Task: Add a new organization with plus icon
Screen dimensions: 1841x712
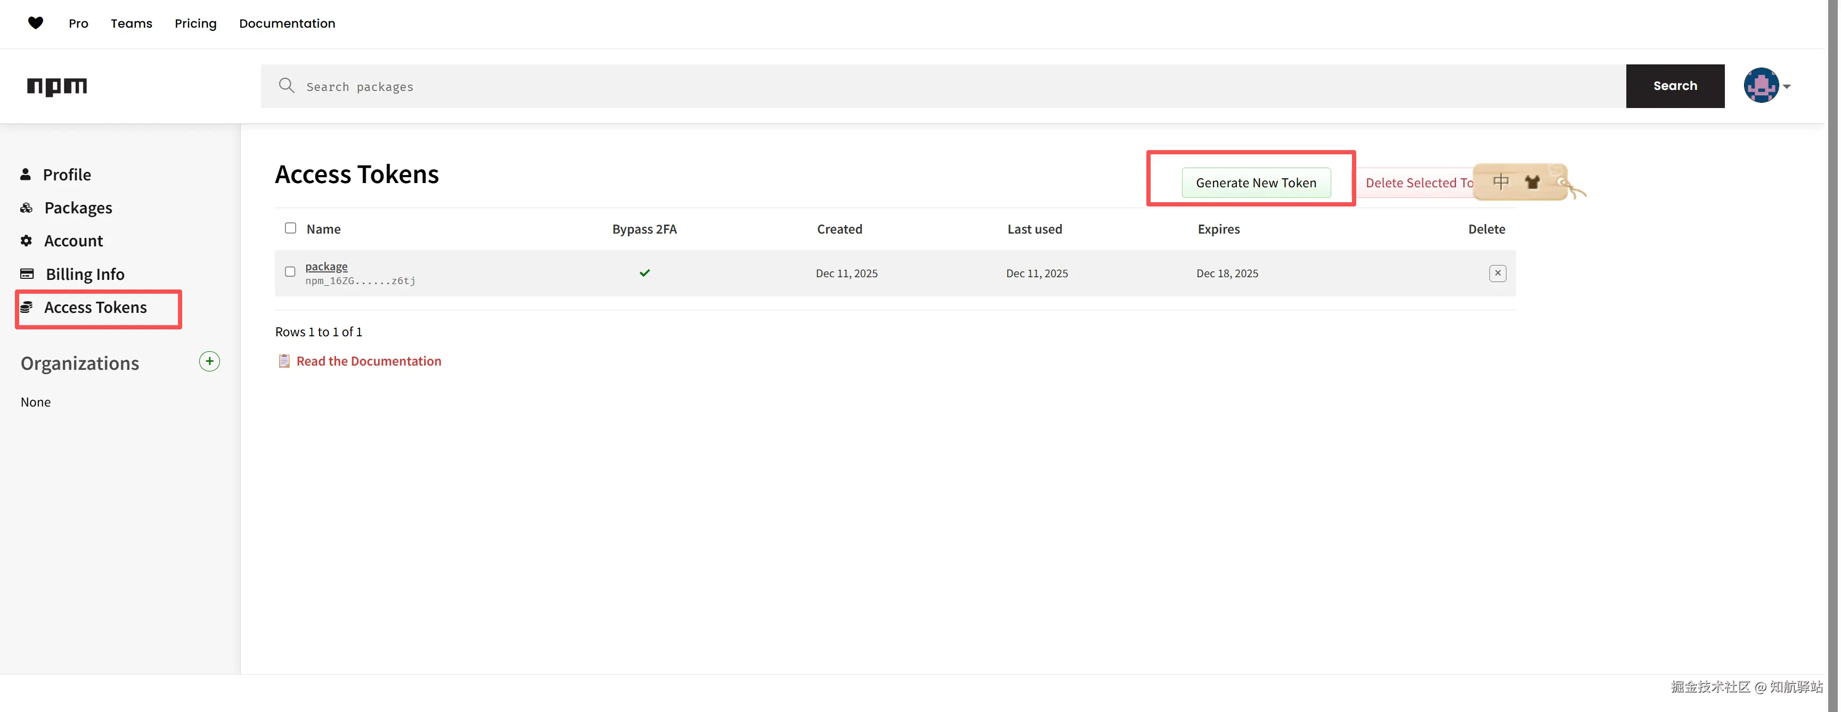Action: coord(209,361)
